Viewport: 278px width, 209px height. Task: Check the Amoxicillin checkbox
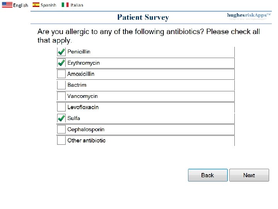tap(61, 74)
